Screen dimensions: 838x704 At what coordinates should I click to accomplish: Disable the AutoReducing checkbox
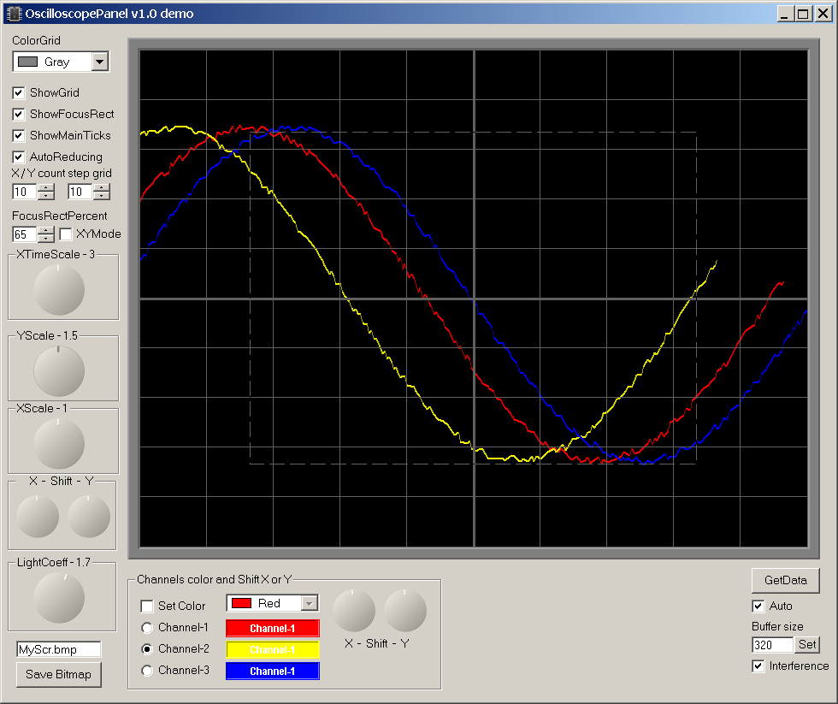(19, 157)
